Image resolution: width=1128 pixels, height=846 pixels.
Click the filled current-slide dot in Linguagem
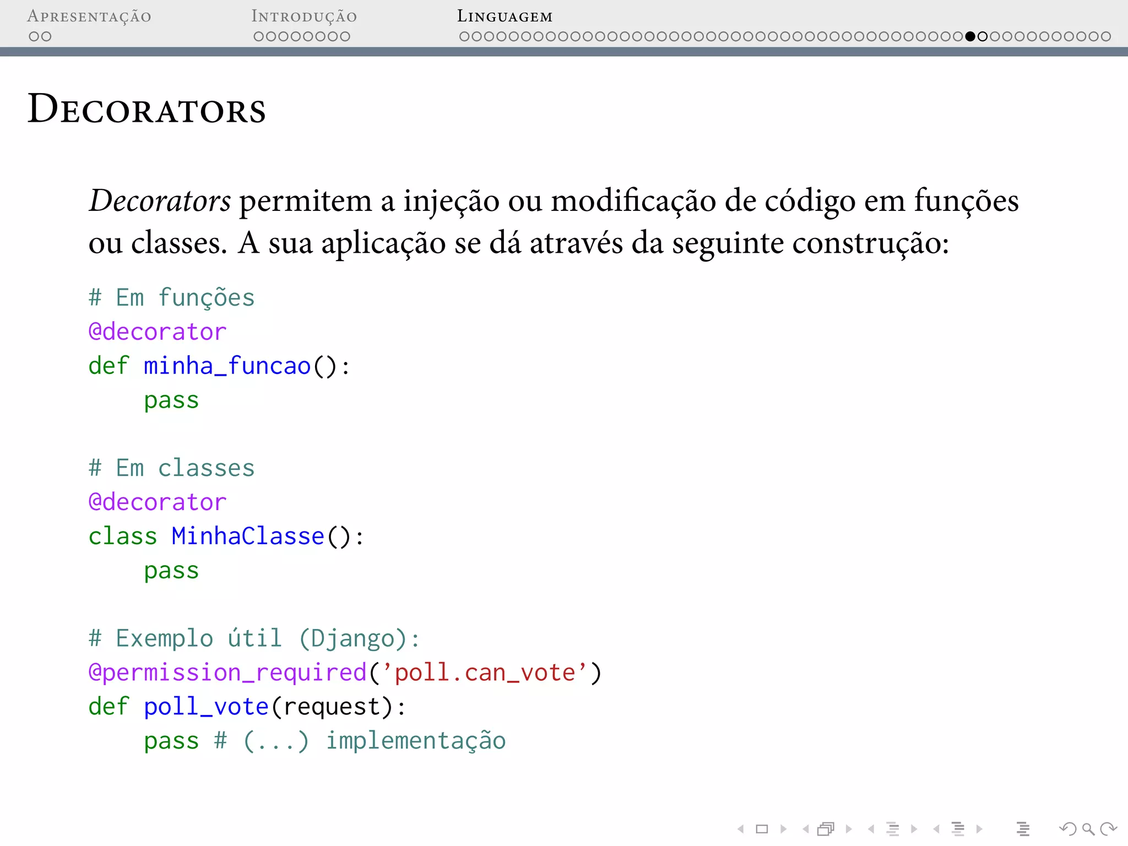(x=970, y=36)
